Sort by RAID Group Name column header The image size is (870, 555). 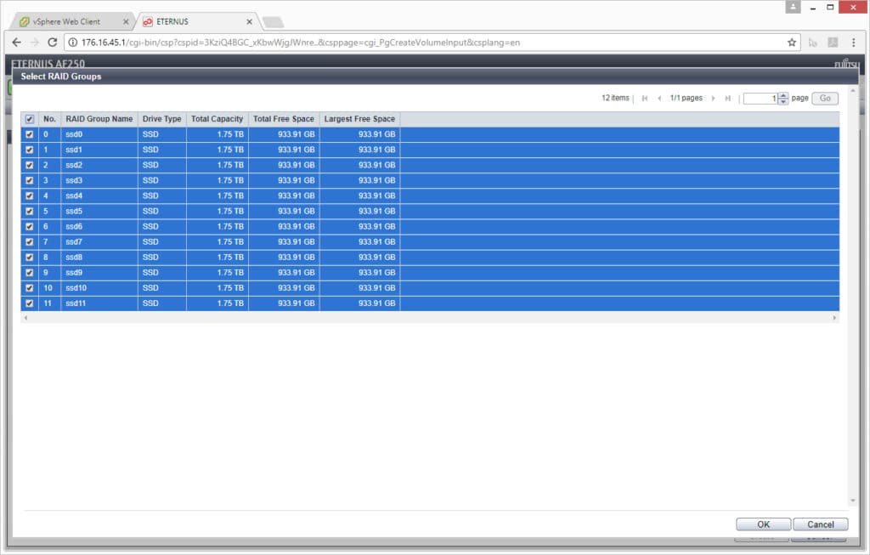pyautogui.click(x=99, y=119)
